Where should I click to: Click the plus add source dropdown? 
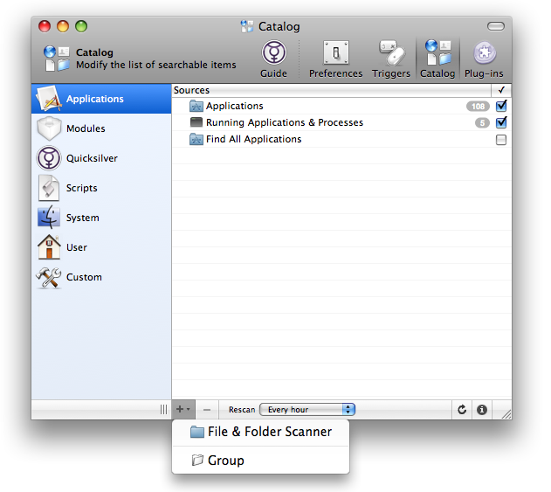click(183, 410)
